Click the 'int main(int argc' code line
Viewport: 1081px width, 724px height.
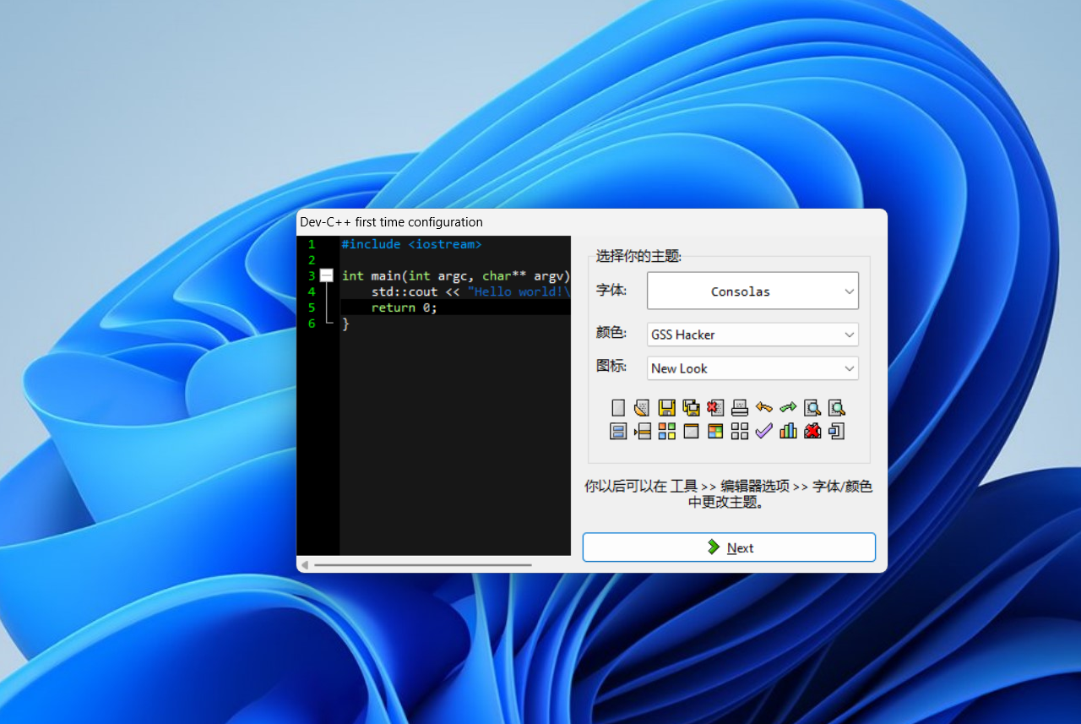click(x=456, y=275)
